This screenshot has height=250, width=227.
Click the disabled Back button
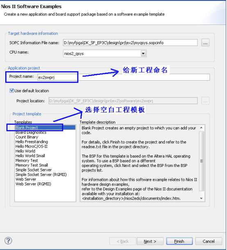click(123, 241)
